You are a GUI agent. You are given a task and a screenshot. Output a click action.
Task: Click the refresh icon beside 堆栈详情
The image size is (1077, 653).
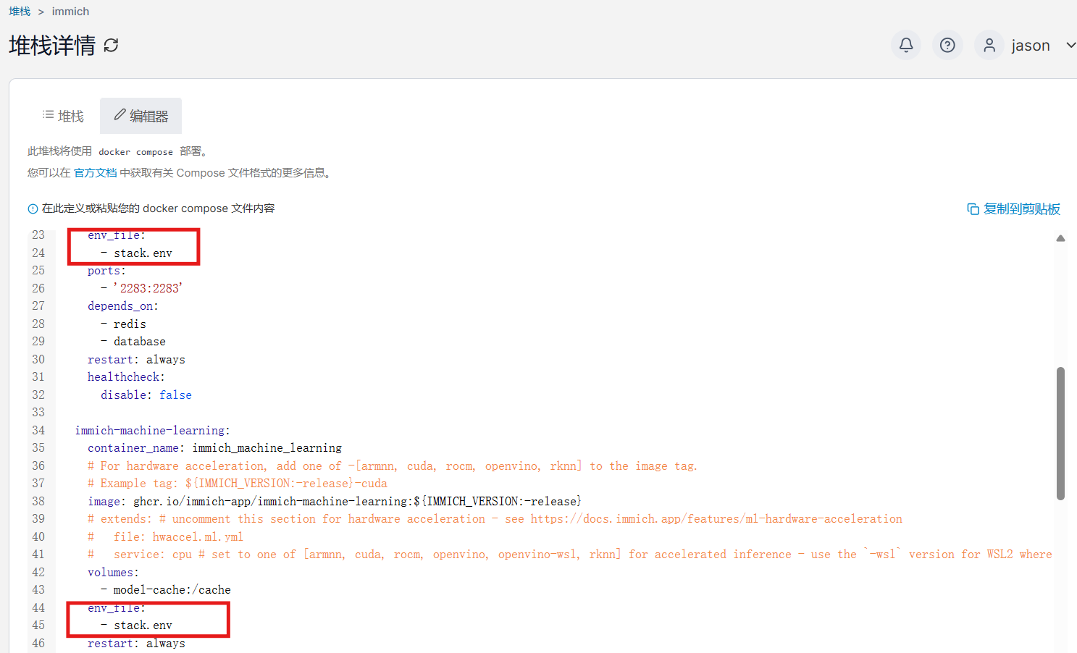point(111,46)
